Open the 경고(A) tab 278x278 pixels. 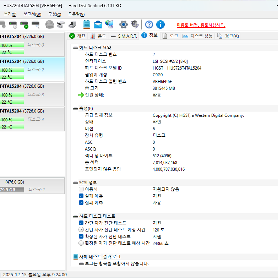coord(228,36)
